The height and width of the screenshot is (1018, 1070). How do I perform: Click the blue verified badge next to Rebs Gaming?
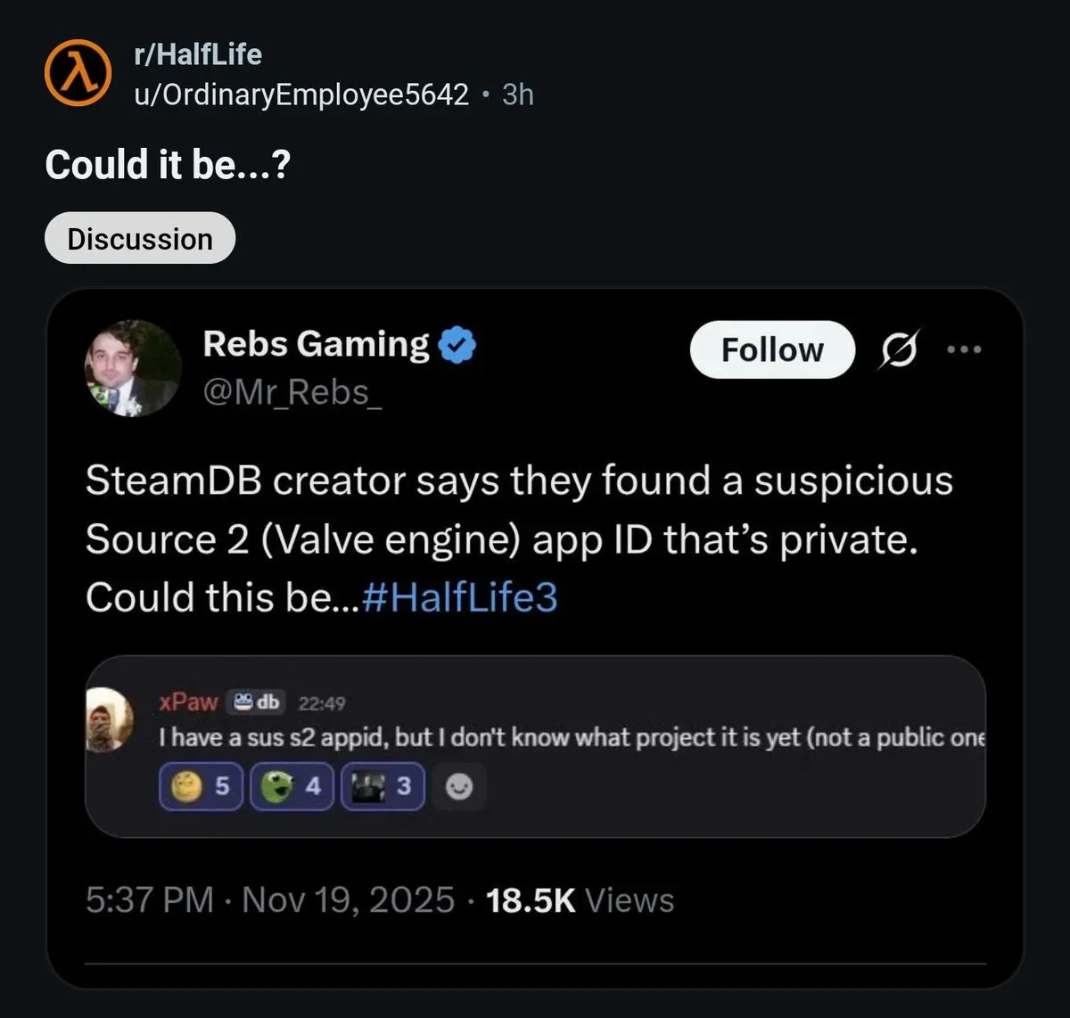click(x=458, y=344)
